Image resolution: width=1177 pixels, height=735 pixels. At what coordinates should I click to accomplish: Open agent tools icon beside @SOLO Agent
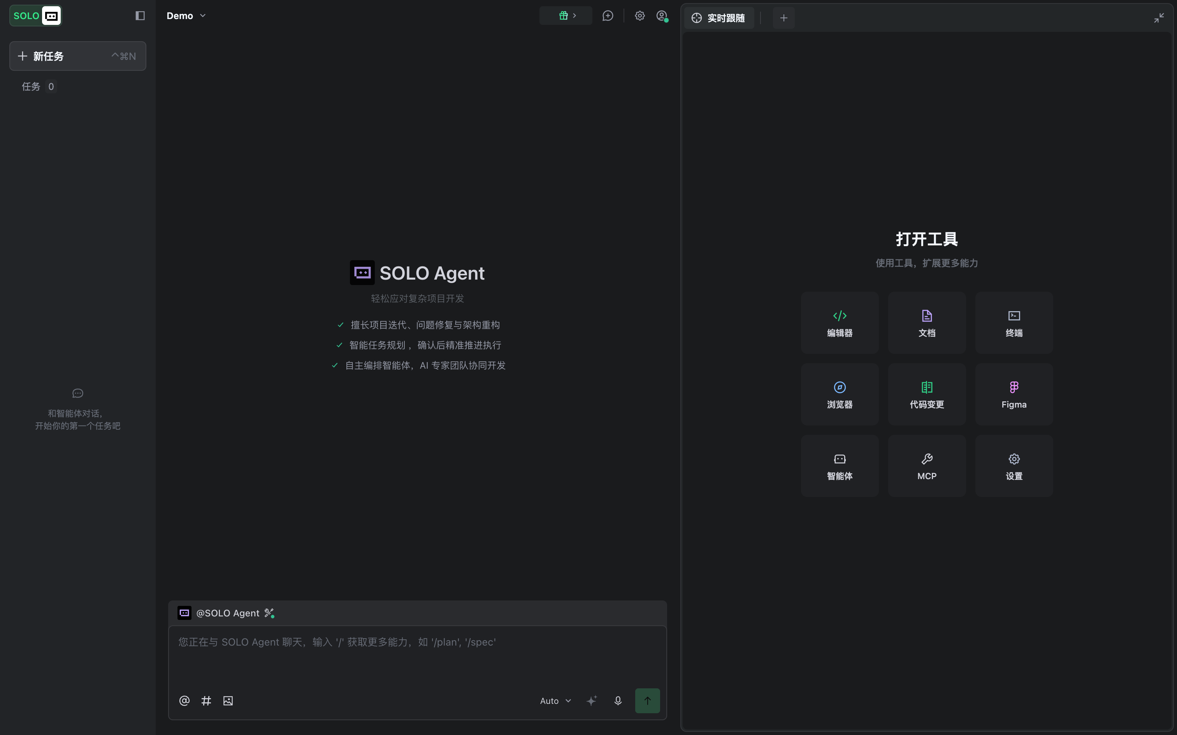pyautogui.click(x=269, y=613)
